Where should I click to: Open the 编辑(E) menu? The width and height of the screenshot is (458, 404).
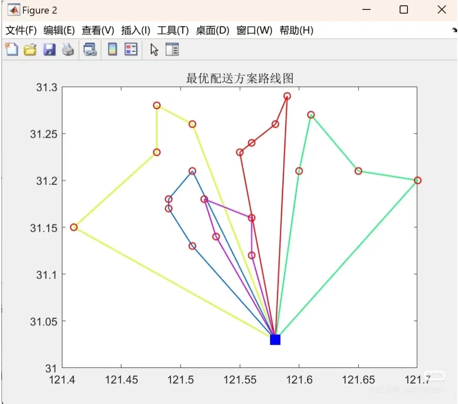click(59, 31)
